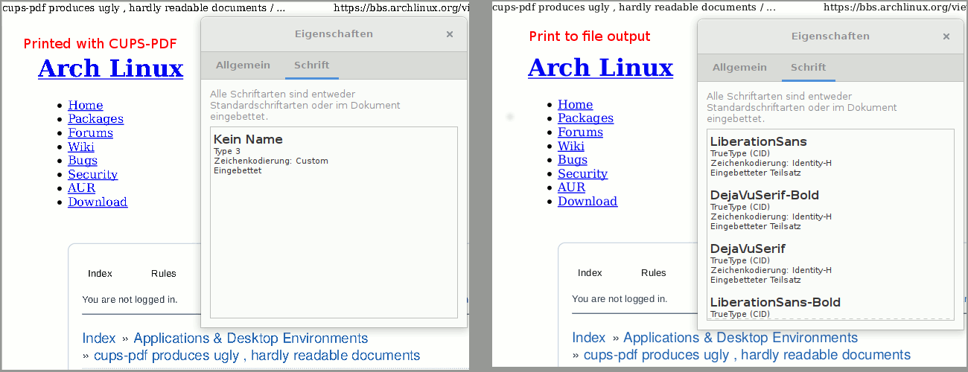Open Bugs link in right document
The image size is (968, 372).
(573, 160)
